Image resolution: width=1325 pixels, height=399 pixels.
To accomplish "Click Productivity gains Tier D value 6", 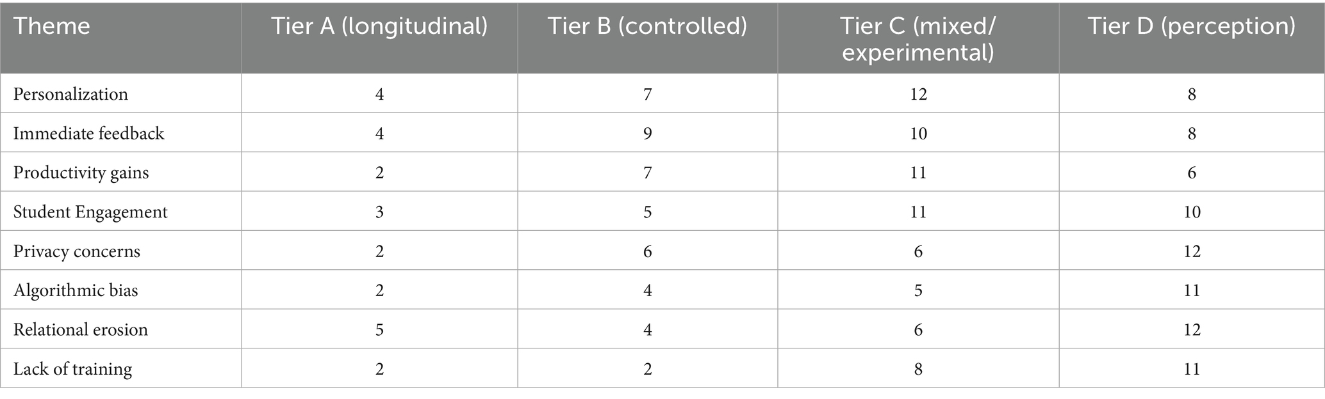I will point(1192,173).
